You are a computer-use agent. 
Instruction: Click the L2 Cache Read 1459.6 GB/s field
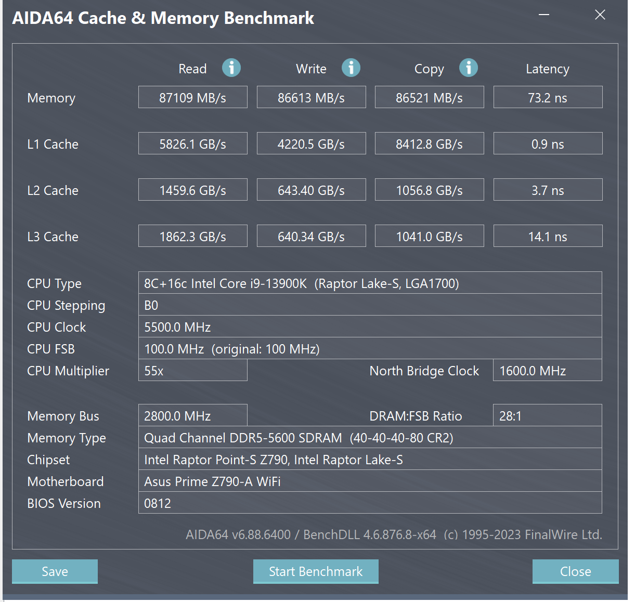click(192, 190)
